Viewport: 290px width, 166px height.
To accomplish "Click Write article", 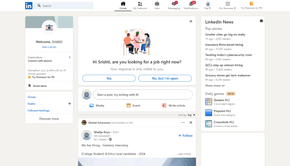I will (174, 105).
